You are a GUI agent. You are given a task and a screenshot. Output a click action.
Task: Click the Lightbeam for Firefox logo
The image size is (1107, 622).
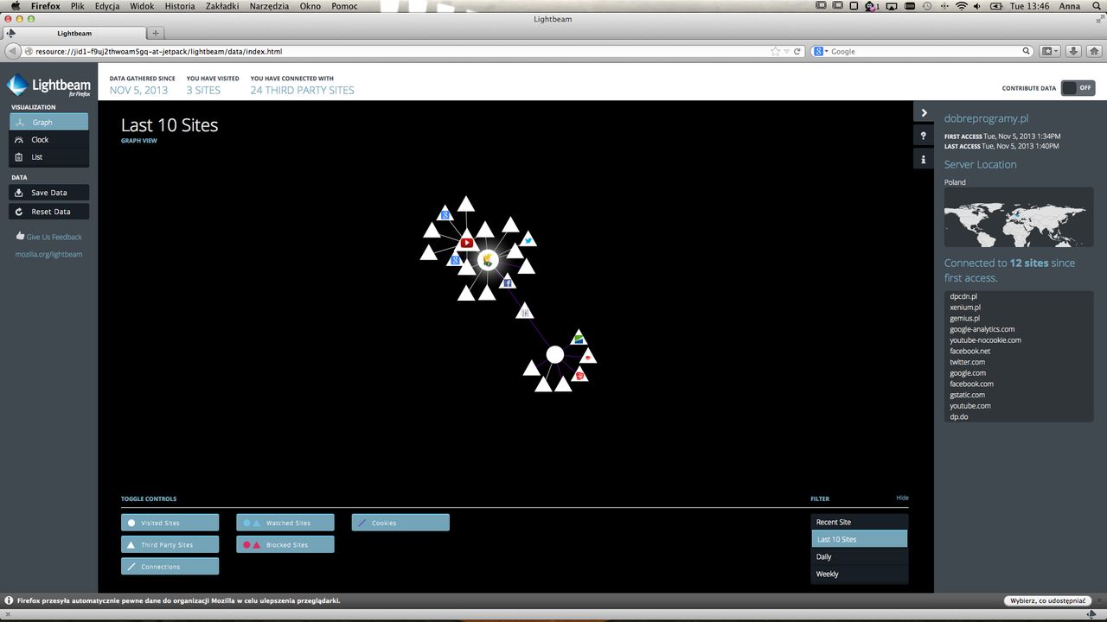point(49,86)
